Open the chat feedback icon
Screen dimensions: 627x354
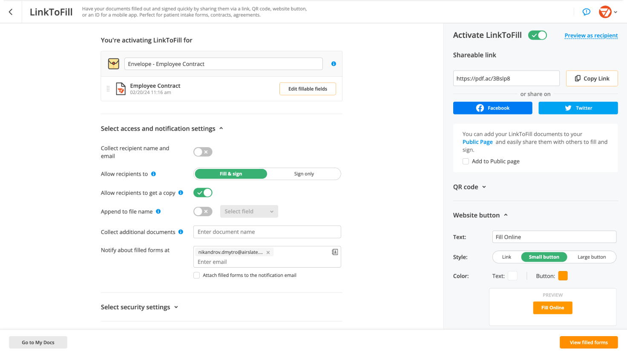(x=586, y=12)
